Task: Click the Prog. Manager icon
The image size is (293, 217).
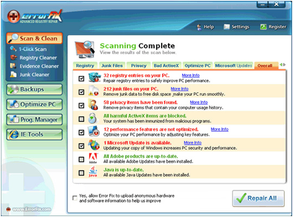Action: tap(14, 119)
